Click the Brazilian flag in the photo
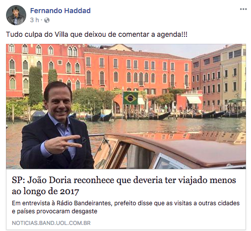Viewport: 251px width, 231px height. click(x=131, y=98)
